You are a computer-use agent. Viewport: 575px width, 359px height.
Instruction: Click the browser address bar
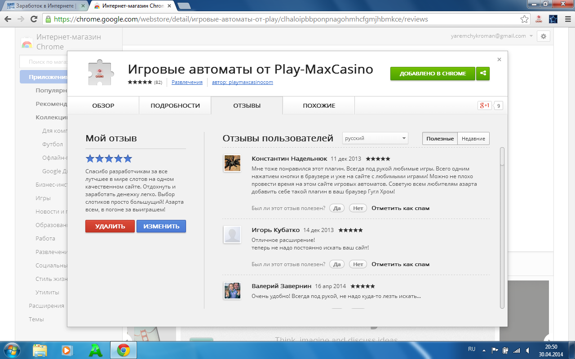click(x=287, y=19)
